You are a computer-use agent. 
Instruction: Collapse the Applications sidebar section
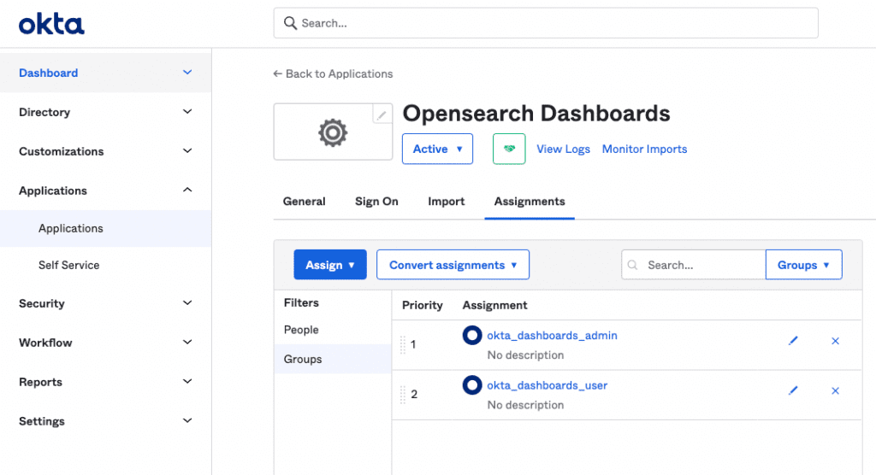[105, 191]
